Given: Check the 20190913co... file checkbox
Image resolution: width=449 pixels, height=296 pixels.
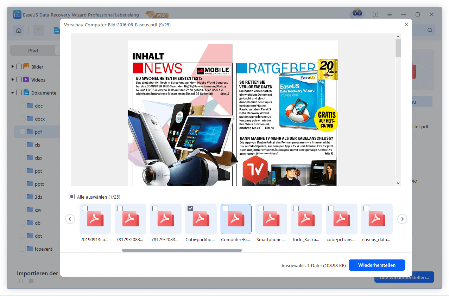Looking at the screenshot, I should point(85,208).
